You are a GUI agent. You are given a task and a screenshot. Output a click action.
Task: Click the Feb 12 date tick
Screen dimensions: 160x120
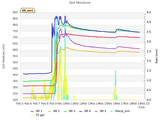click(x=78, y=104)
